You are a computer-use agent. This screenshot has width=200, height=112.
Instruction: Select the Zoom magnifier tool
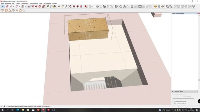66,6
